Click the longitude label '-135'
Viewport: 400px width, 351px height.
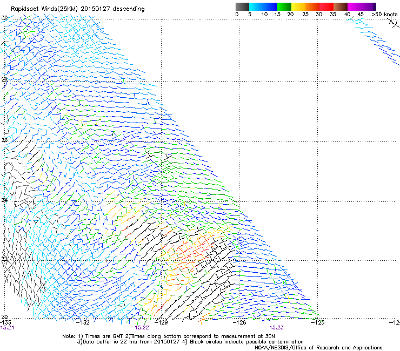pos(5,322)
